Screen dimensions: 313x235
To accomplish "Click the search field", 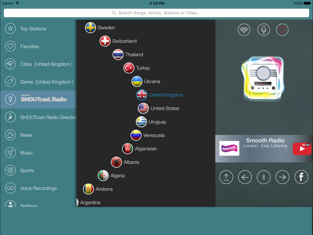I will point(156,13).
